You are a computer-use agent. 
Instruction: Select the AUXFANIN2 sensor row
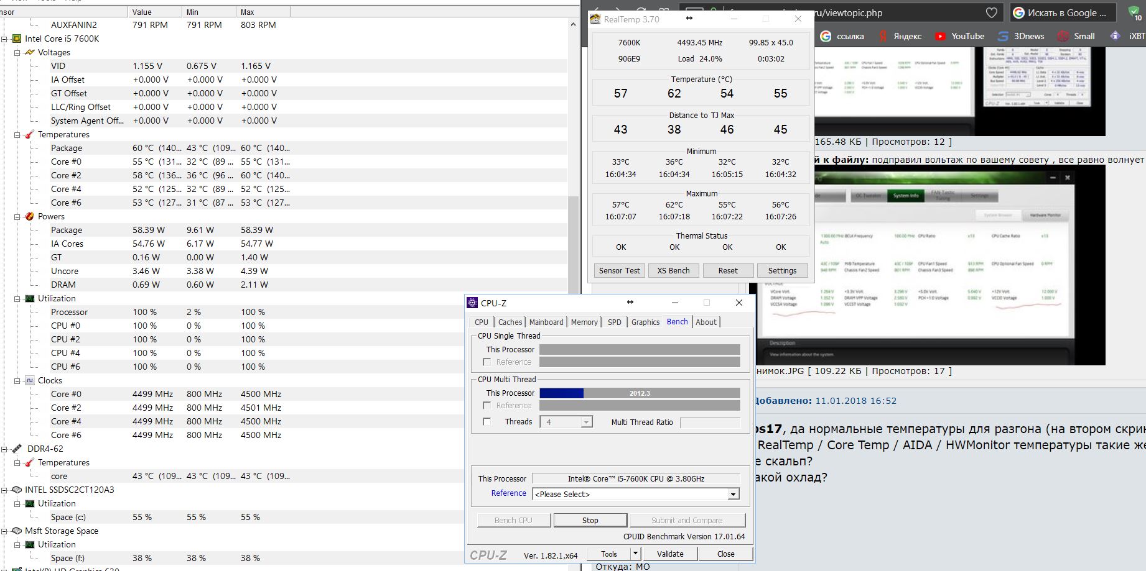pos(284,25)
